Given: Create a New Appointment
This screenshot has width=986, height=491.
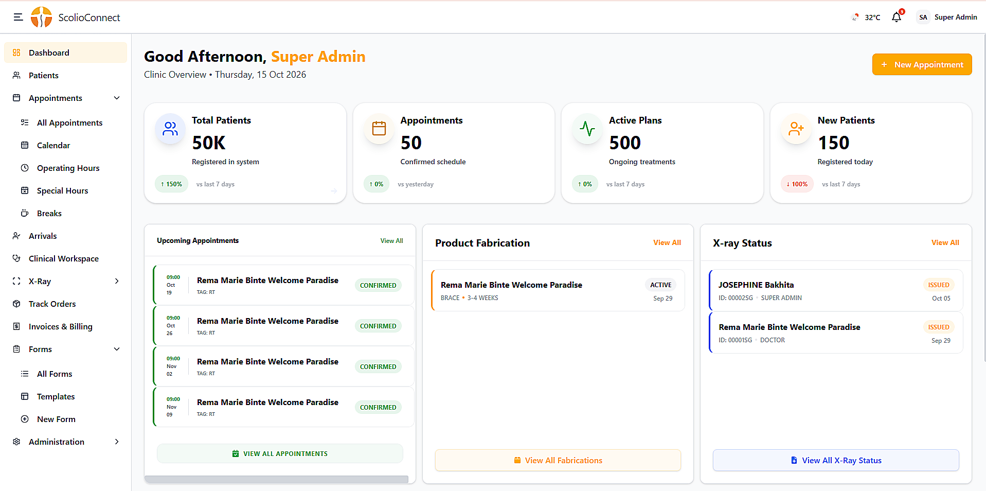Looking at the screenshot, I should pos(922,64).
